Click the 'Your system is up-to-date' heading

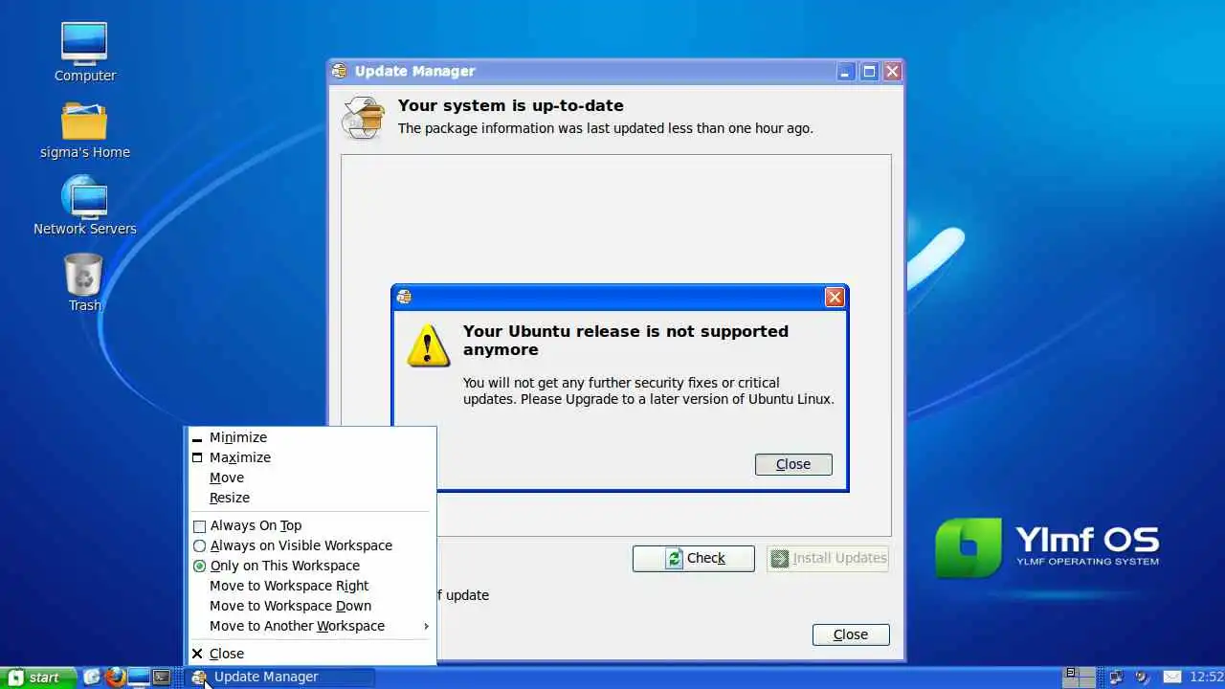click(x=511, y=105)
